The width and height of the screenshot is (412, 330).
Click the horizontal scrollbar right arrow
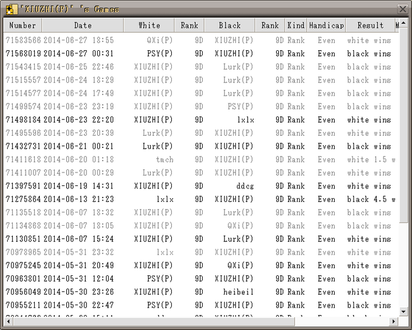coord(393,322)
